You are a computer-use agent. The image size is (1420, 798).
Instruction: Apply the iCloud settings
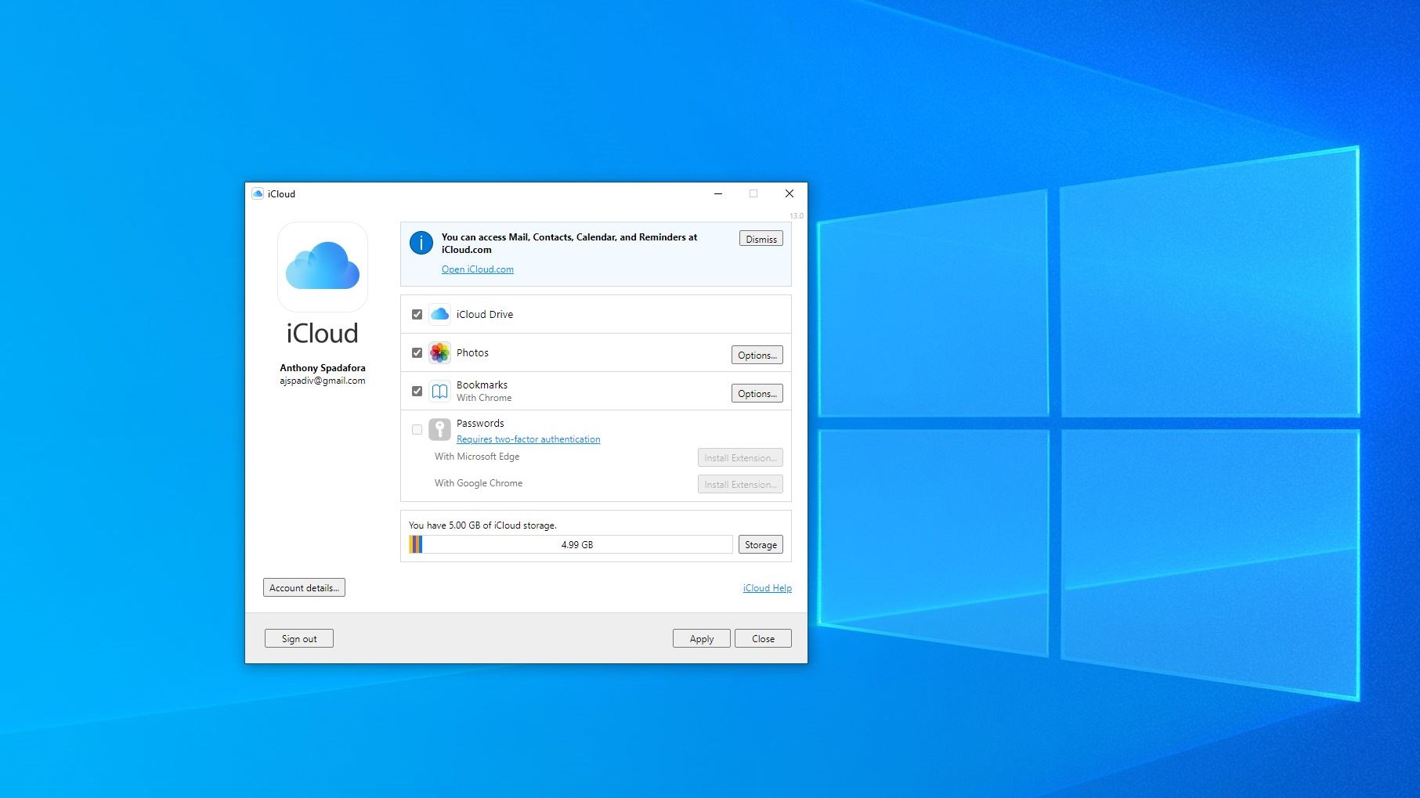(702, 638)
